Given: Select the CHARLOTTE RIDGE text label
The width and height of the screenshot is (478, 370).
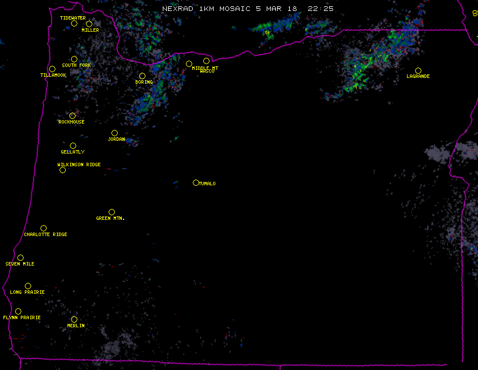Looking at the screenshot, I should pos(46,235).
